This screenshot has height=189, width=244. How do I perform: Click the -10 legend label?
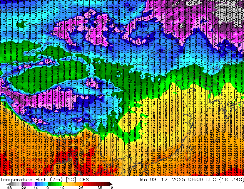(34, 187)
